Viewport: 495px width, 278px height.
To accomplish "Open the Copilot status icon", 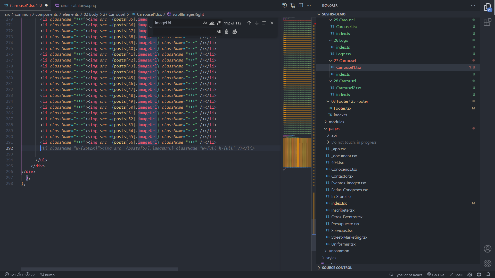I will point(470,275).
